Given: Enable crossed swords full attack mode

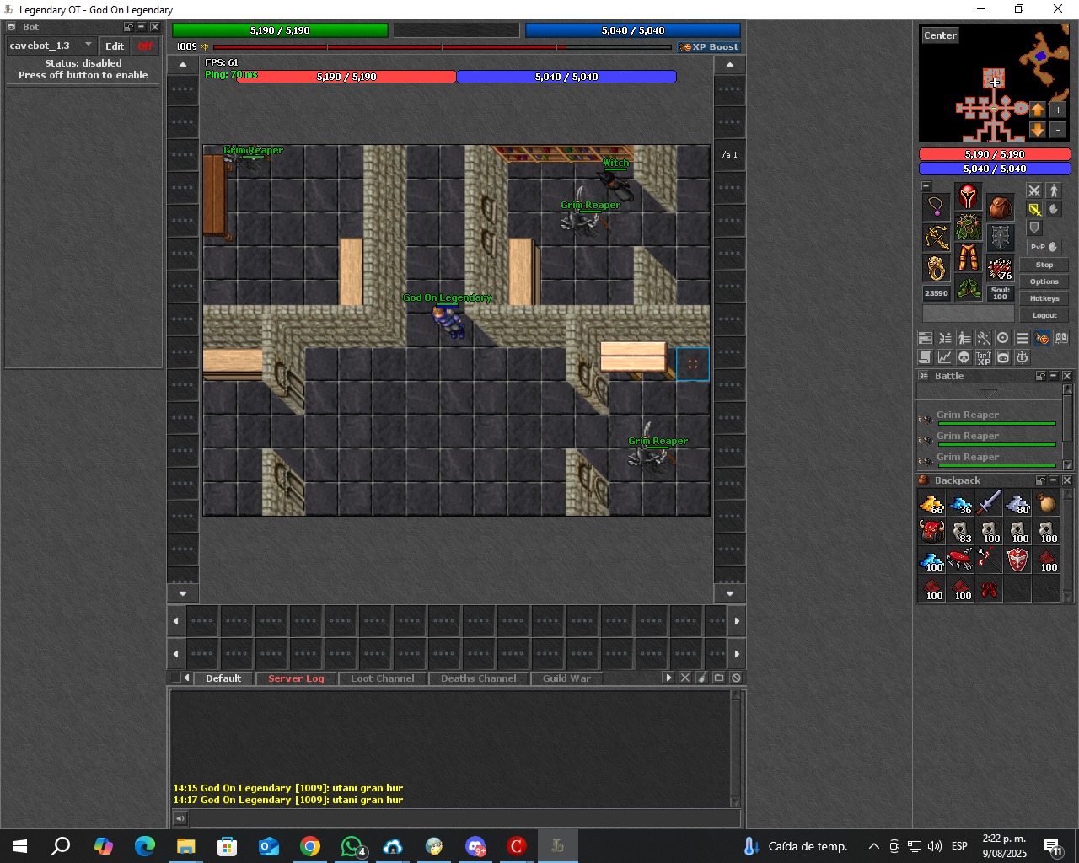Looking at the screenshot, I should pyautogui.click(x=1034, y=191).
